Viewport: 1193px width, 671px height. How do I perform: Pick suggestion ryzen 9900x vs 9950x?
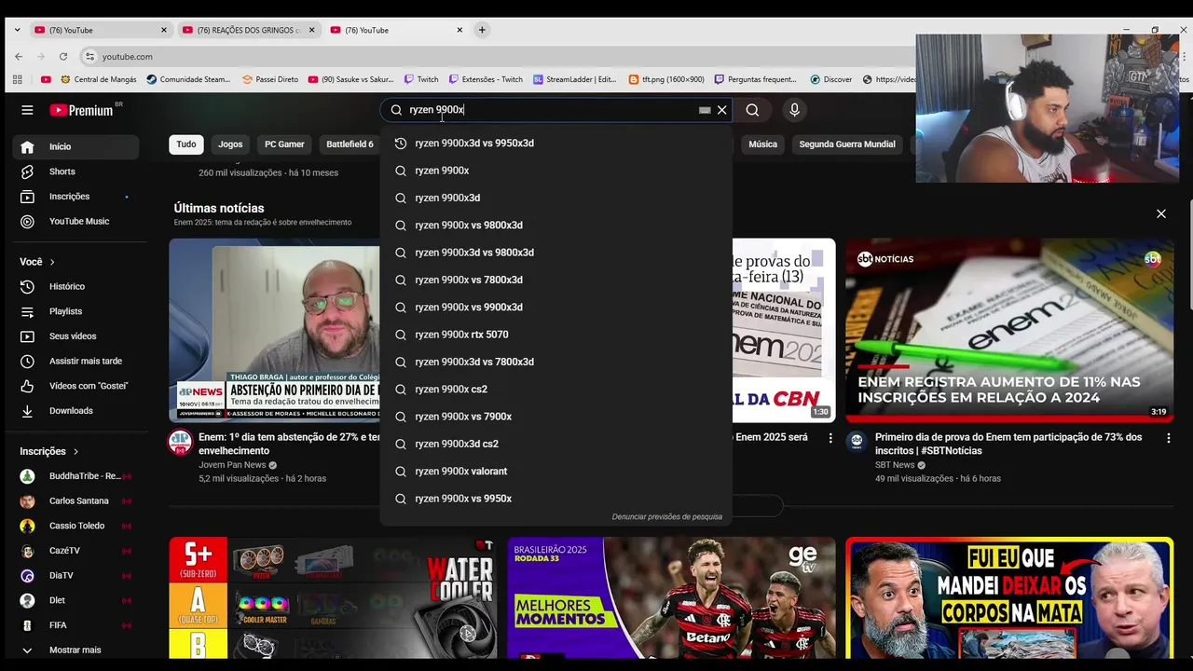pos(555,499)
